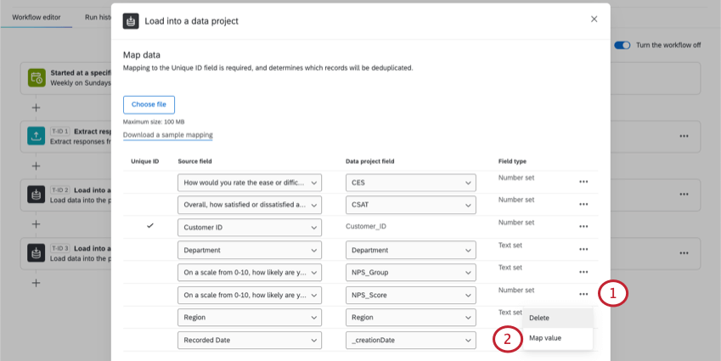Click the three-dot menu for CES row
Screen dimensions: 721x361
583,182
